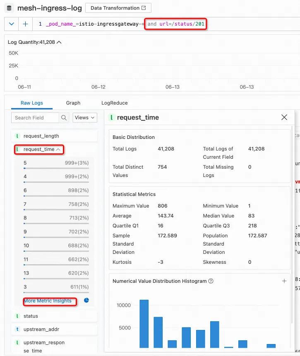
Task: Click the plus icon beside query editor
Action: pos(25,24)
